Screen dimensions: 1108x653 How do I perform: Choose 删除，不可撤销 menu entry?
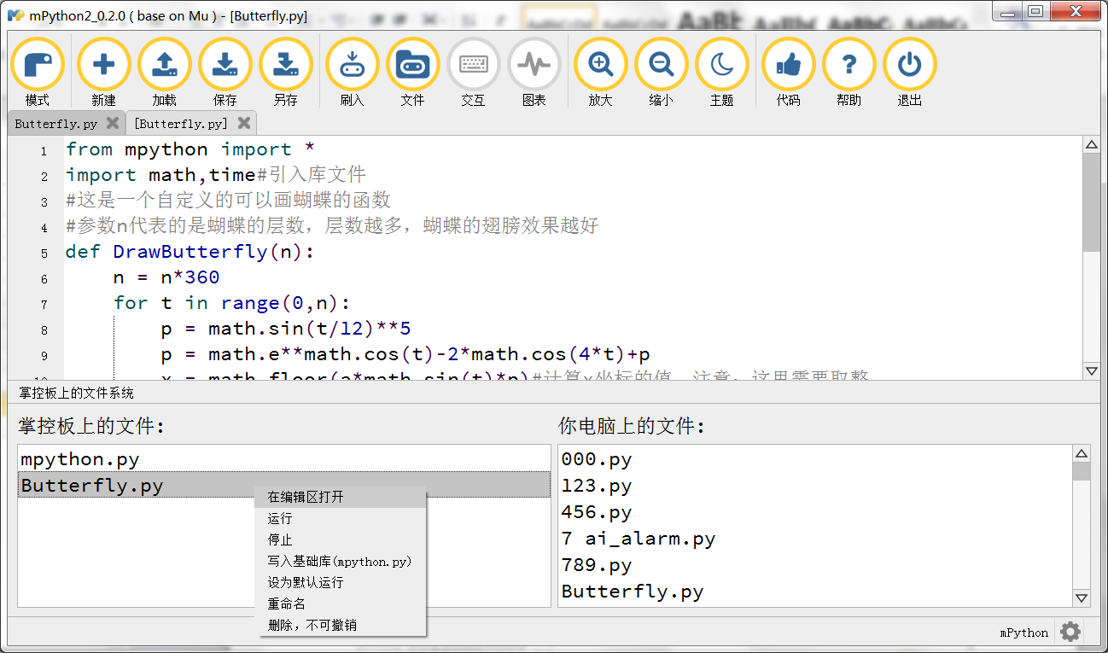(340, 625)
